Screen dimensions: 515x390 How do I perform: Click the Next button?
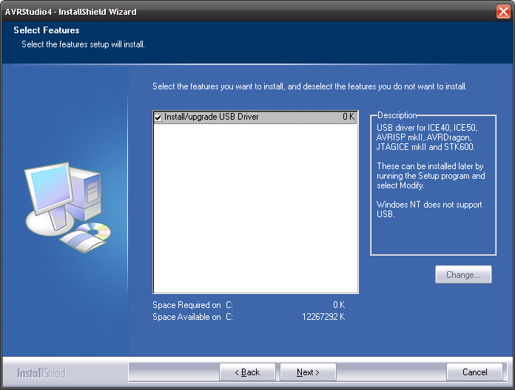(308, 372)
